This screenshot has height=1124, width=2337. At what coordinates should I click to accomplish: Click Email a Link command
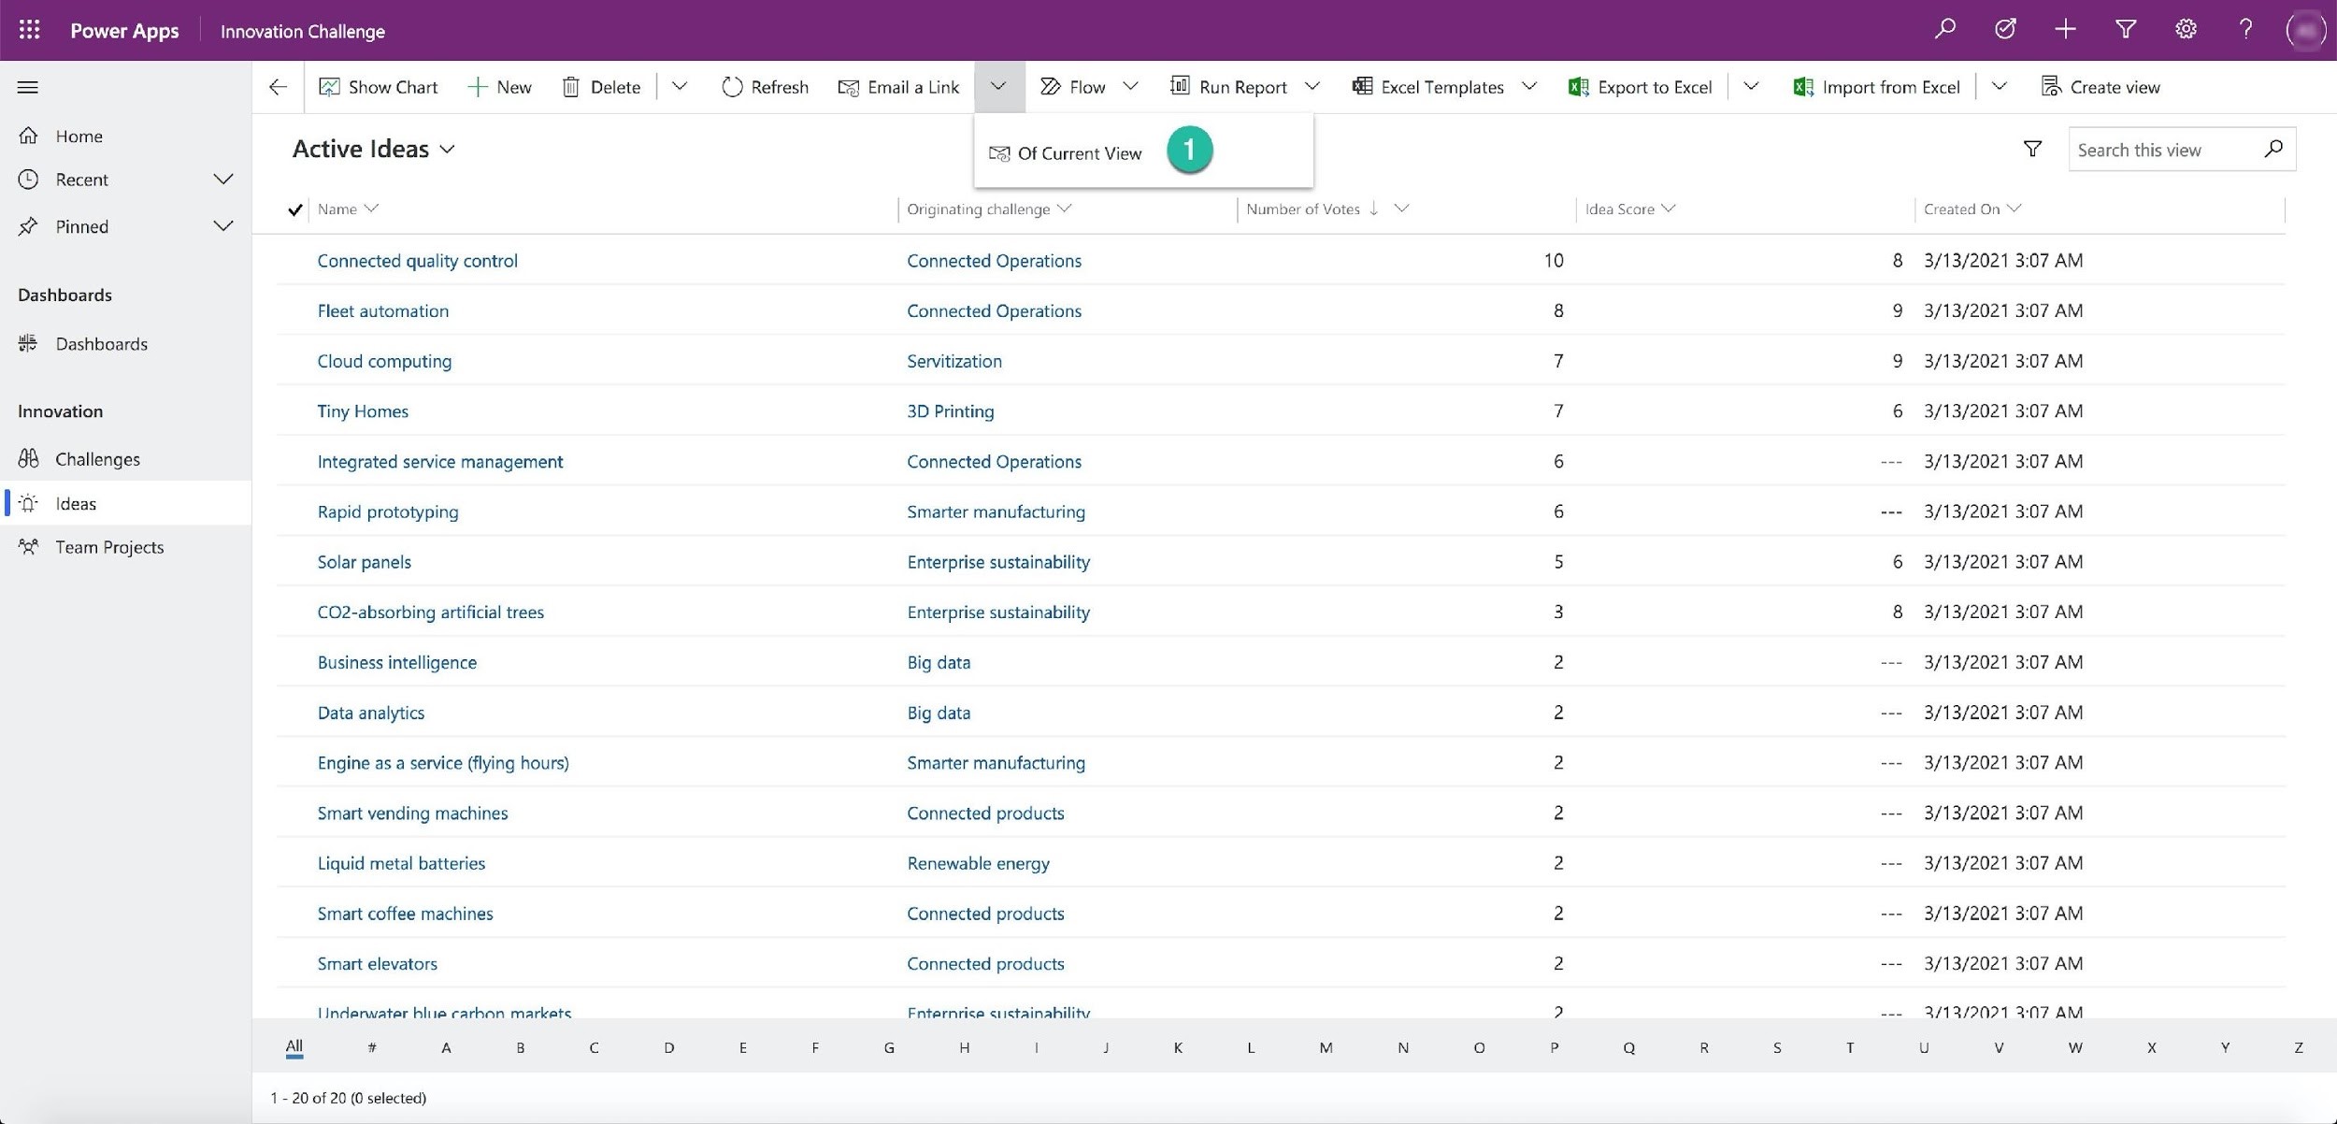click(899, 87)
